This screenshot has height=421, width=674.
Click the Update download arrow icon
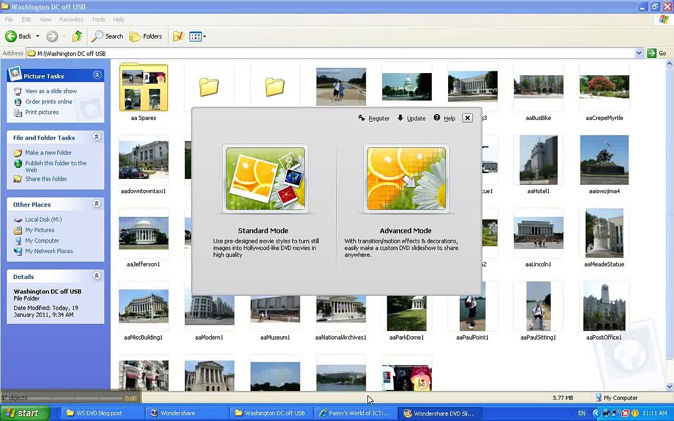400,118
